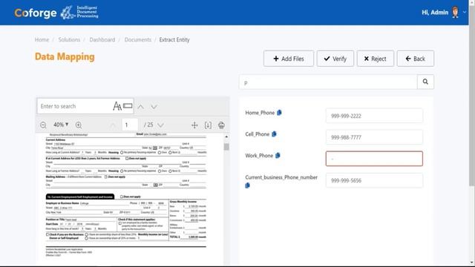Click the empty Work_Phone field
Image resolution: width=475 pixels, height=267 pixels.
pos(374,159)
